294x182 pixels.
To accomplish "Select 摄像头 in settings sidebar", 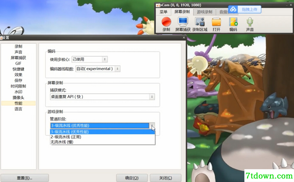I will pyautogui.click(x=19, y=97).
